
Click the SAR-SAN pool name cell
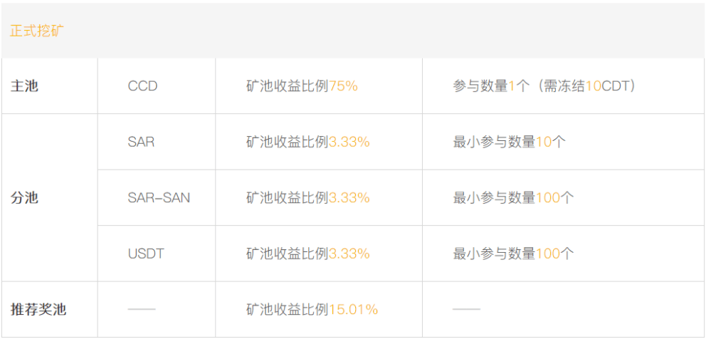tap(159, 197)
